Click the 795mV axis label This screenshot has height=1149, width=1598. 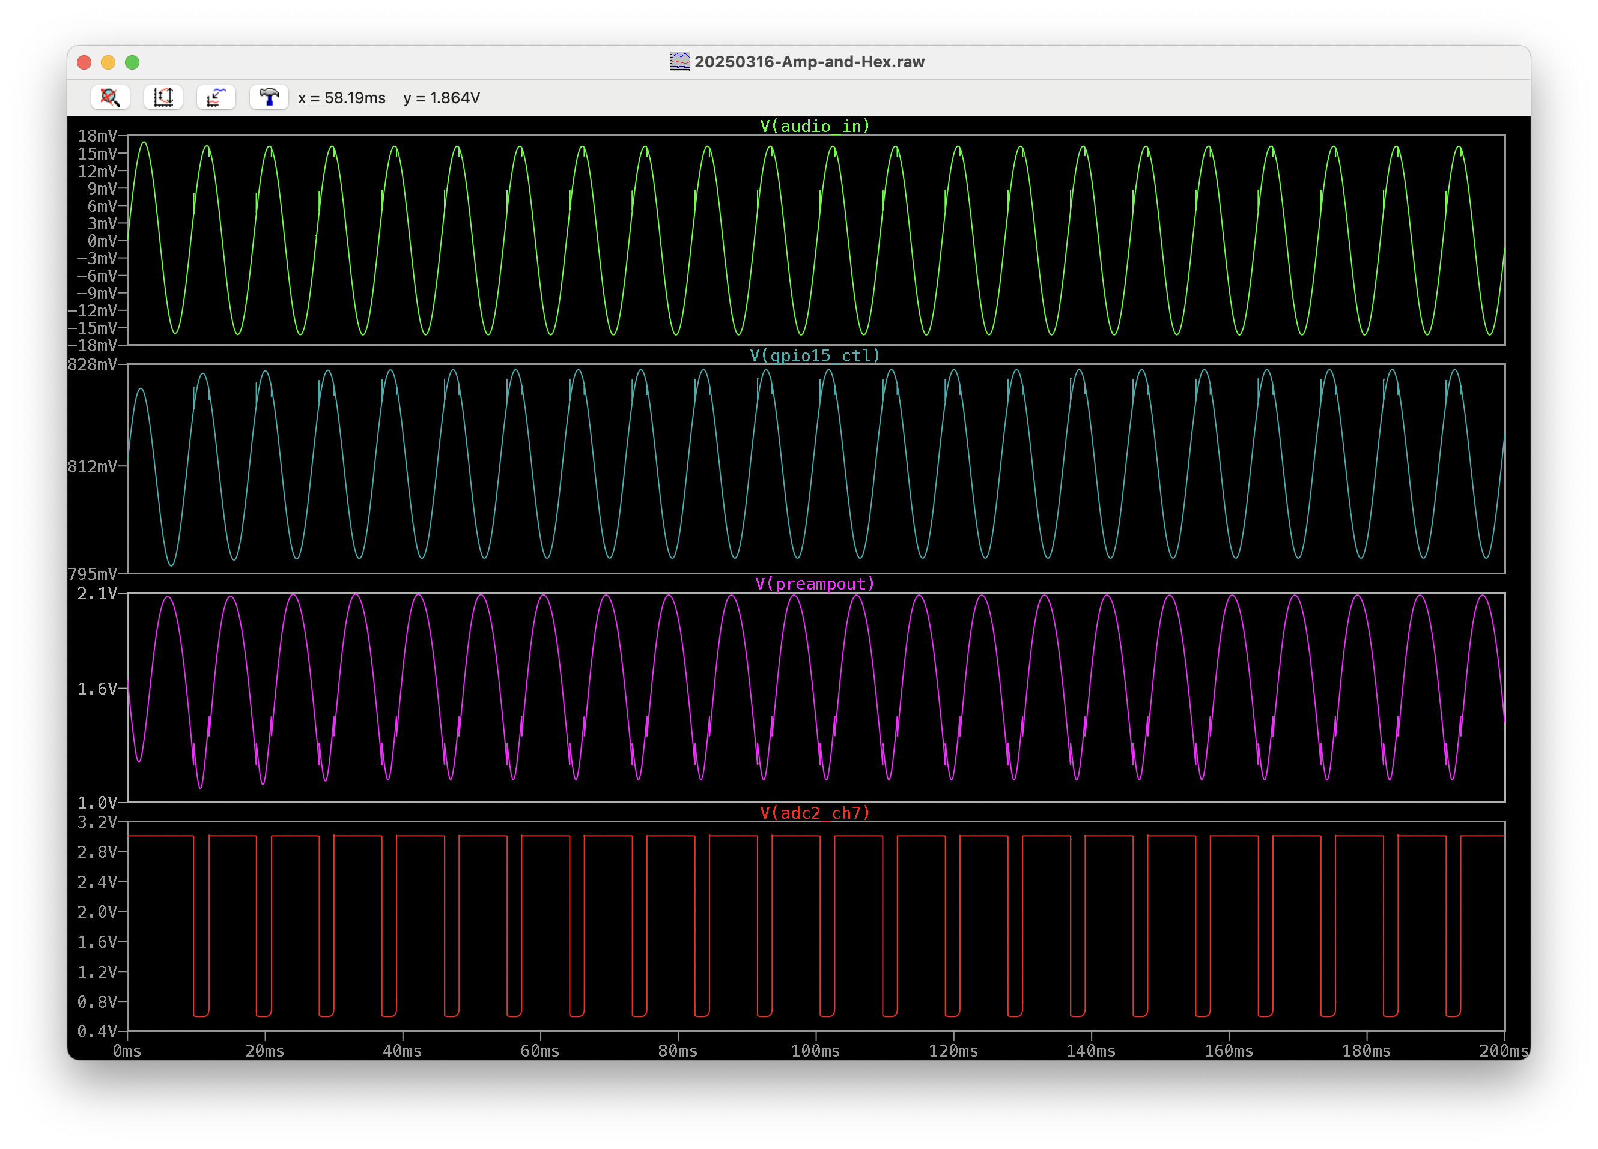point(93,574)
